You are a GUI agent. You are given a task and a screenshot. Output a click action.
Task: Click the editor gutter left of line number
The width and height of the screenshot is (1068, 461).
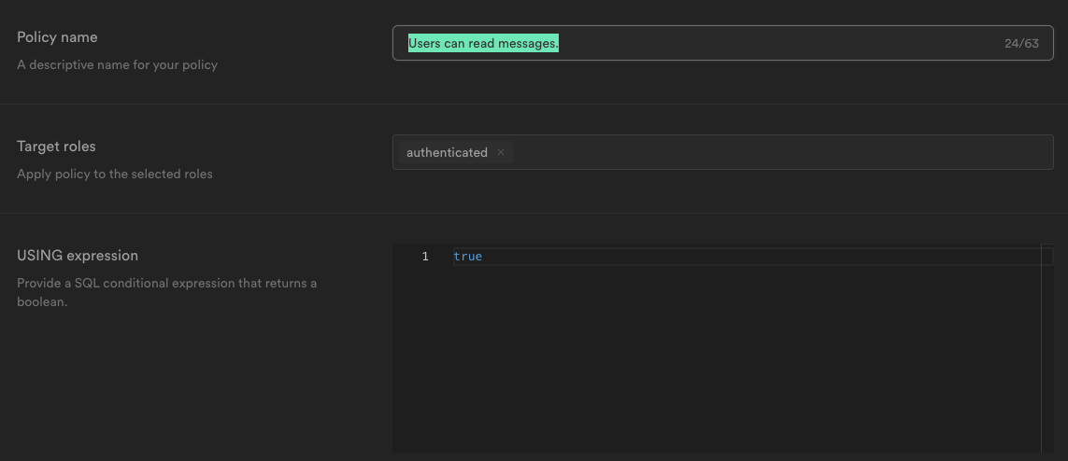404,257
